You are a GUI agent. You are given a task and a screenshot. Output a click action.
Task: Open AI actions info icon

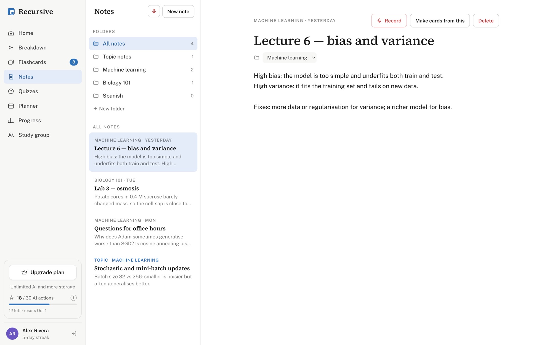(73, 298)
